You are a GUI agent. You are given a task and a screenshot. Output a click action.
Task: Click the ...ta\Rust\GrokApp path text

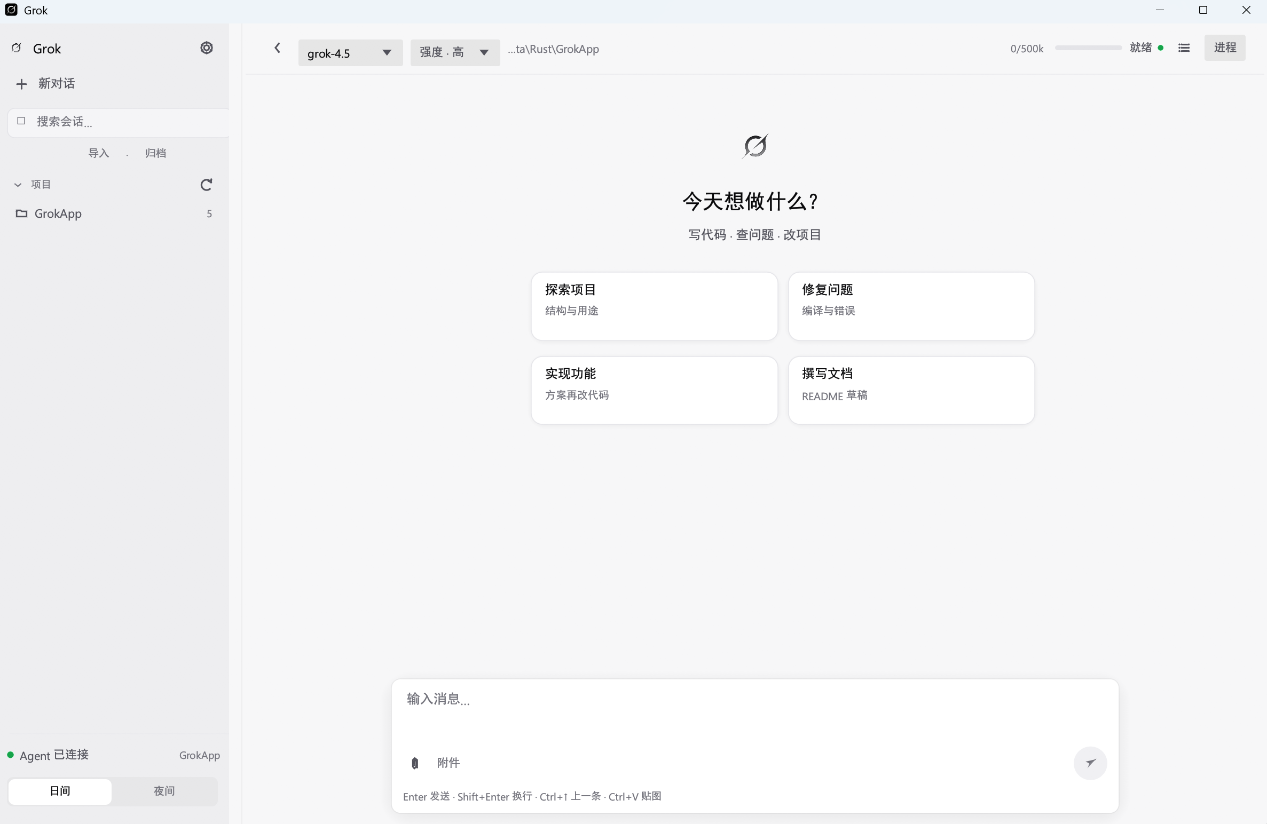553,49
